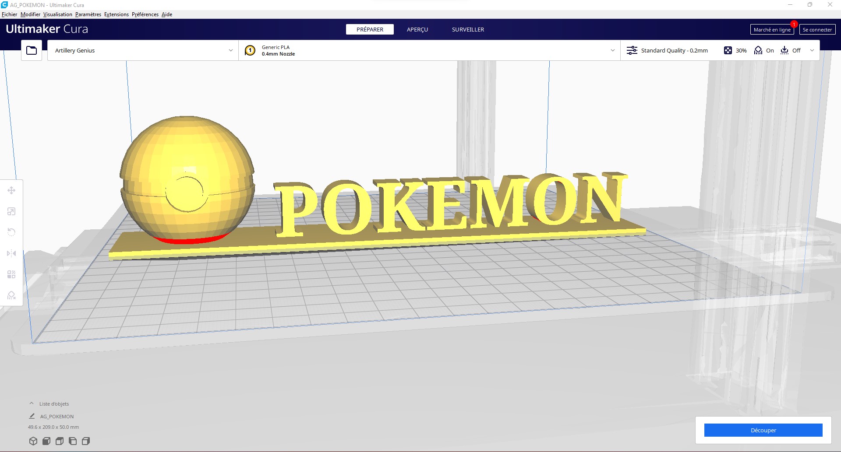841x452 pixels.
Task: Expand the Generic PLA material dropdown
Action: coord(612,50)
